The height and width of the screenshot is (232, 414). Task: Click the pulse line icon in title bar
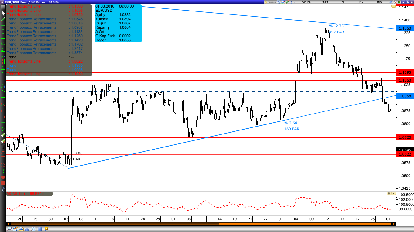[x=295, y=2]
